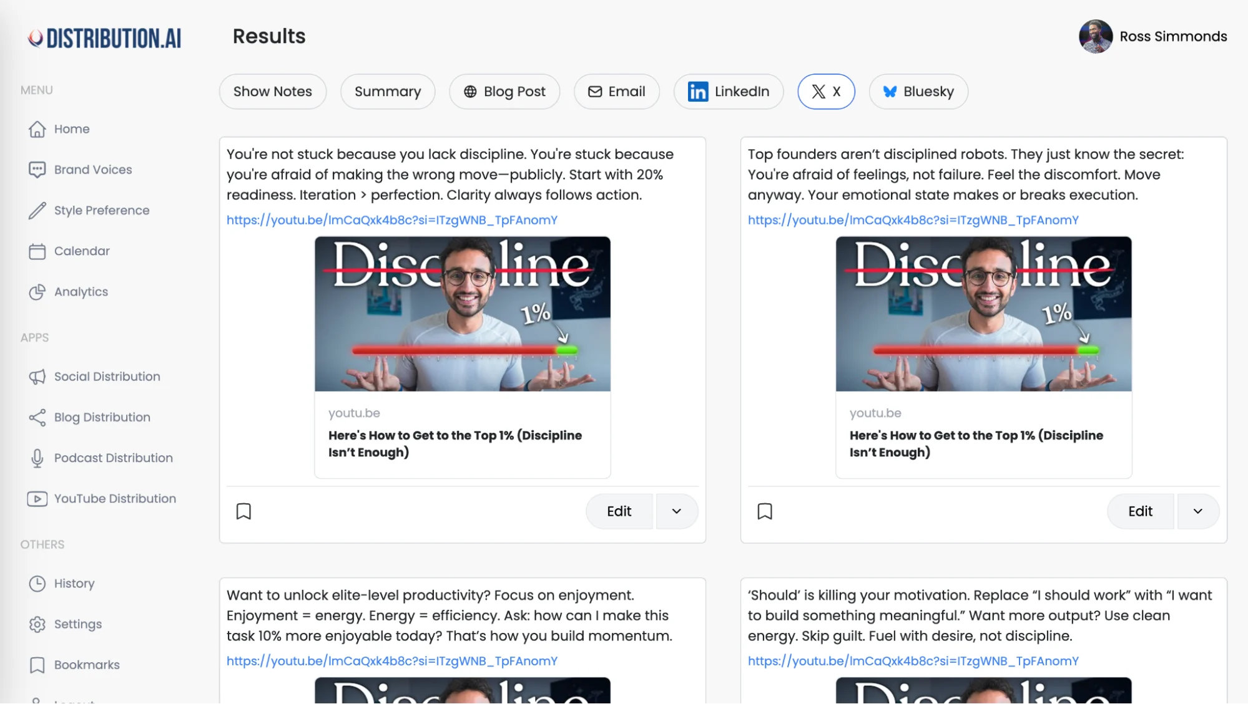Open Brand Voices menu item
This screenshot has width=1248, height=704.
tap(93, 170)
